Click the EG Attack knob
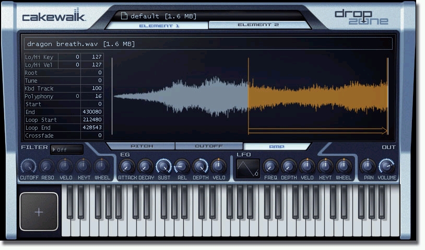The height and width of the screenshot is (250, 425). (x=127, y=166)
